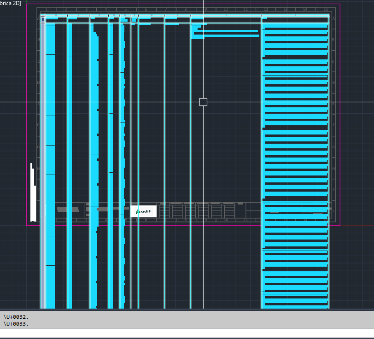Click column header 15 at top right of frame

pyautogui.click(x=325, y=8)
